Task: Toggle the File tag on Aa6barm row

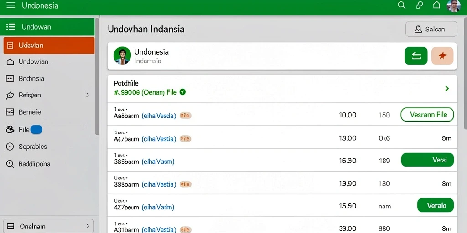Action: point(185,116)
